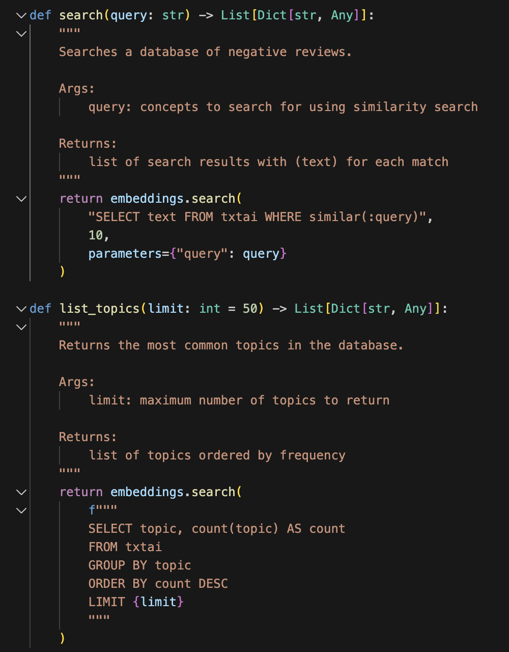Click the search function name in its def line

click(81, 15)
